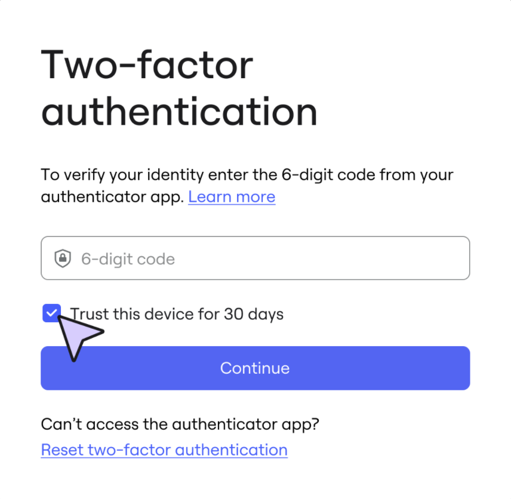Click the shield lock icon in code field
Screen dimensions: 511x499
[x=63, y=258]
